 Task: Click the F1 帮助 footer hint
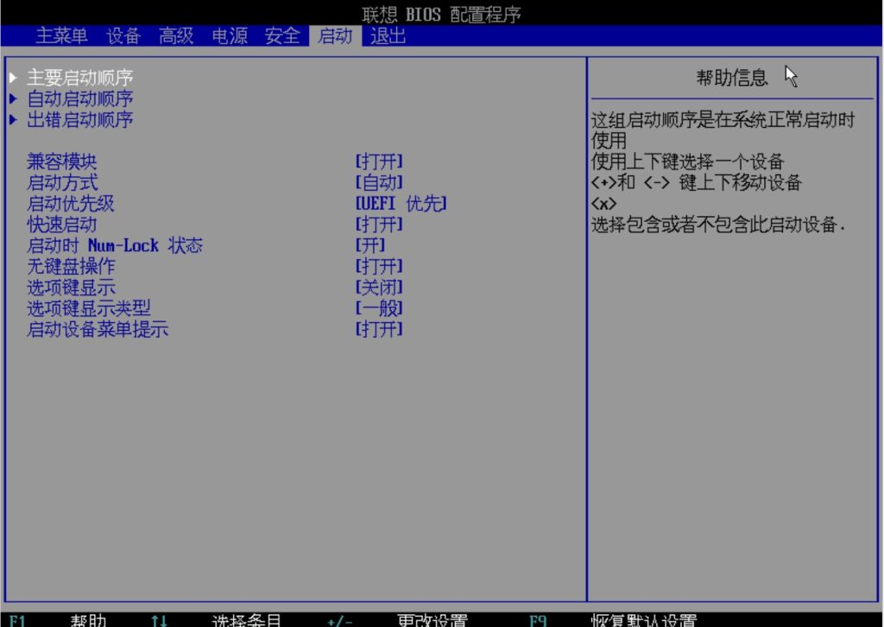pyautogui.click(x=58, y=620)
